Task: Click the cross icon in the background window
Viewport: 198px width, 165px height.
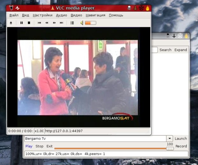Action: pos(174,36)
